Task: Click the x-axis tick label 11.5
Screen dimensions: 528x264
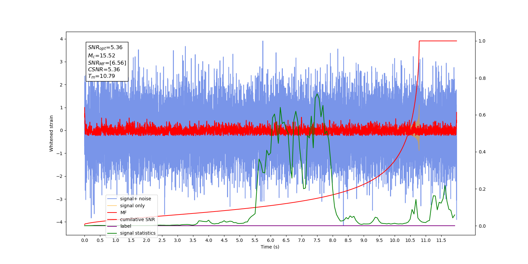Action: pos(441,240)
